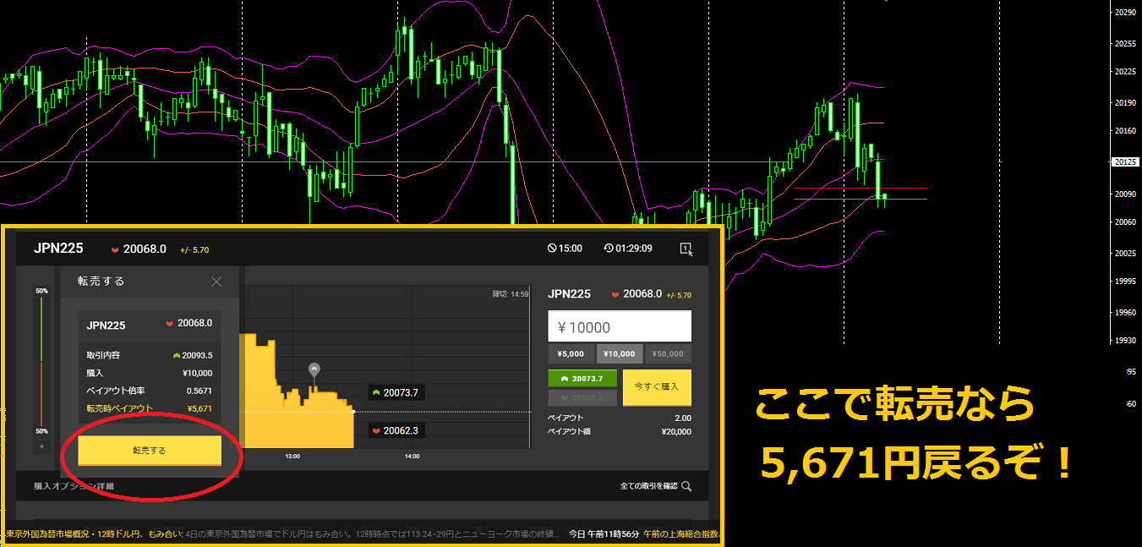Select the ¥5,000 preset amount

pyautogui.click(x=571, y=353)
